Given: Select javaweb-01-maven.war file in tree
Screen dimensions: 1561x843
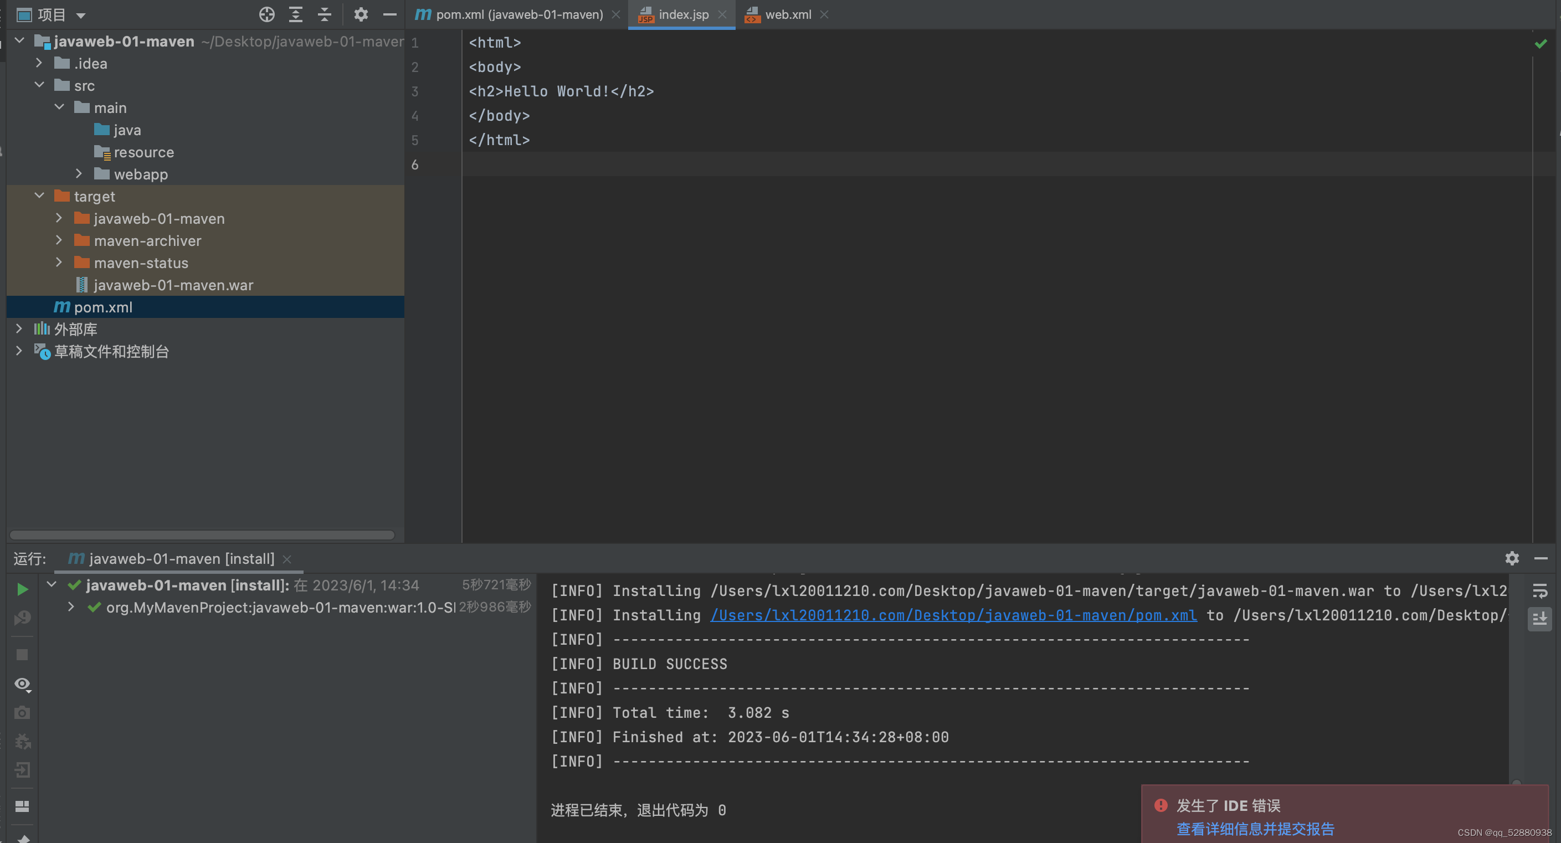Looking at the screenshot, I should pos(173,285).
